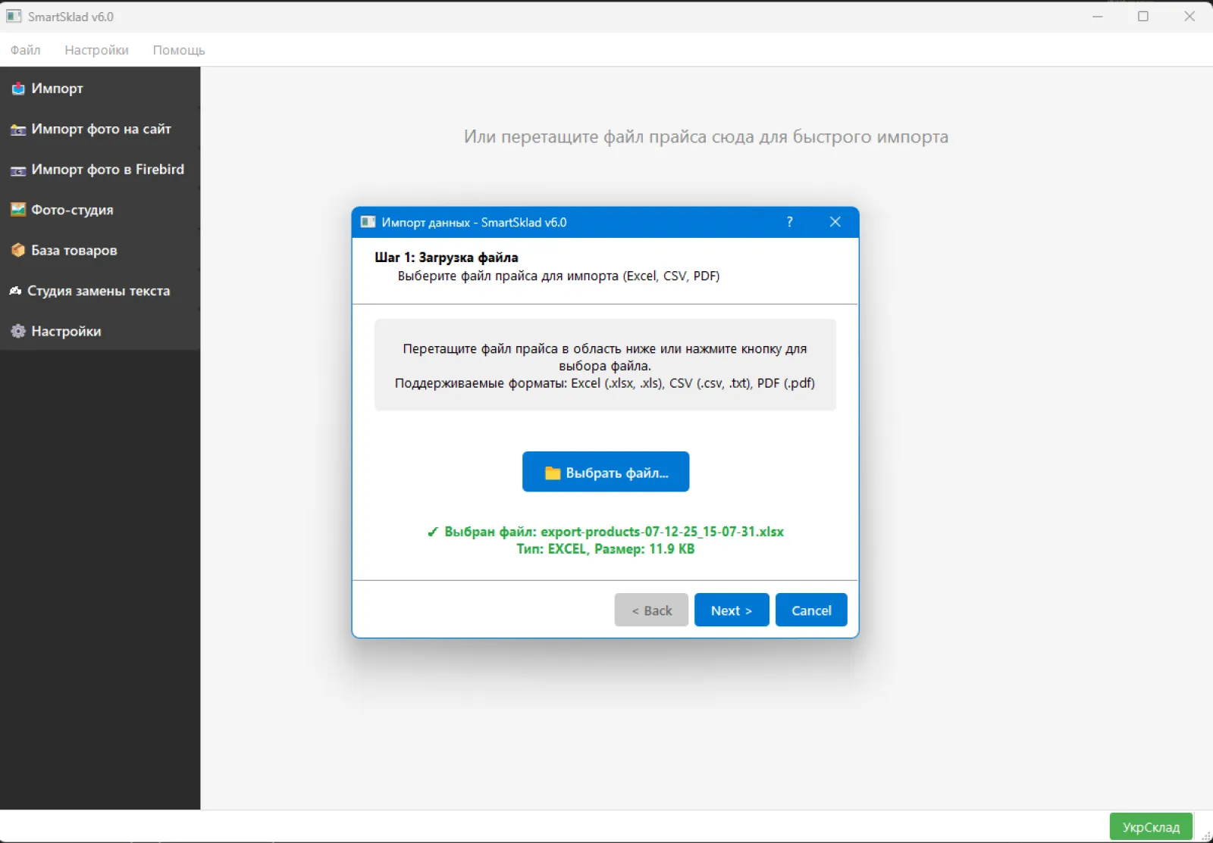Open Настройки in the sidebar
This screenshot has height=843, width=1213.
point(100,331)
